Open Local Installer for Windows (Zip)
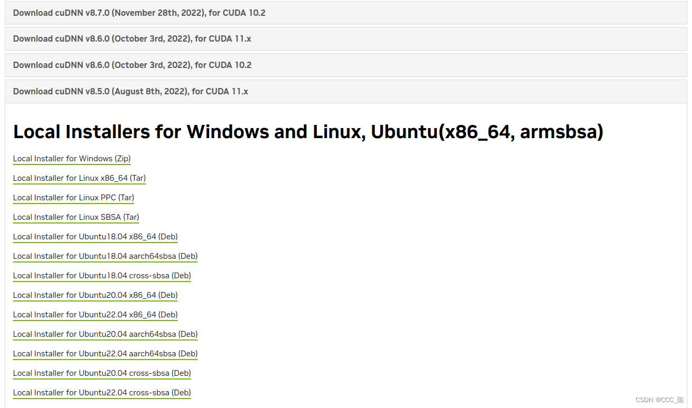Screen dimensions: 692x408 pyautogui.click(x=72, y=158)
